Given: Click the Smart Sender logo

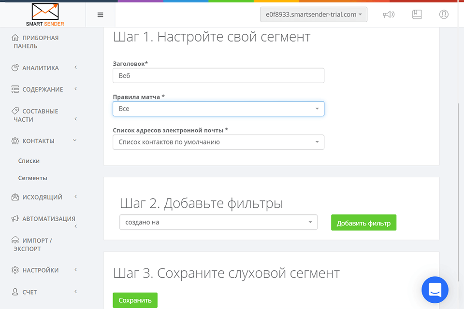Looking at the screenshot, I should pos(45,15).
